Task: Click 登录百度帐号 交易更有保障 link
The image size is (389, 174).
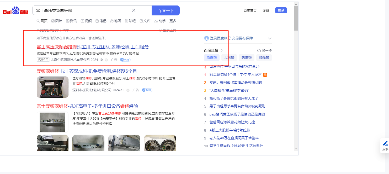Action: [x=231, y=38]
